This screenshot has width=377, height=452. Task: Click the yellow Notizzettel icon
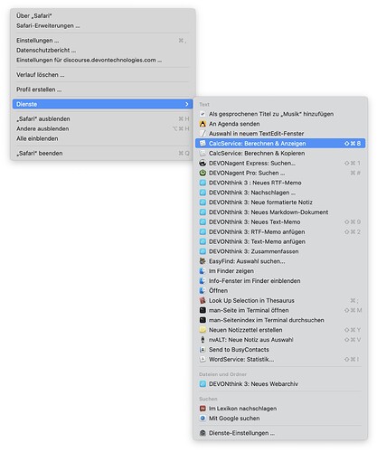pyautogui.click(x=203, y=330)
